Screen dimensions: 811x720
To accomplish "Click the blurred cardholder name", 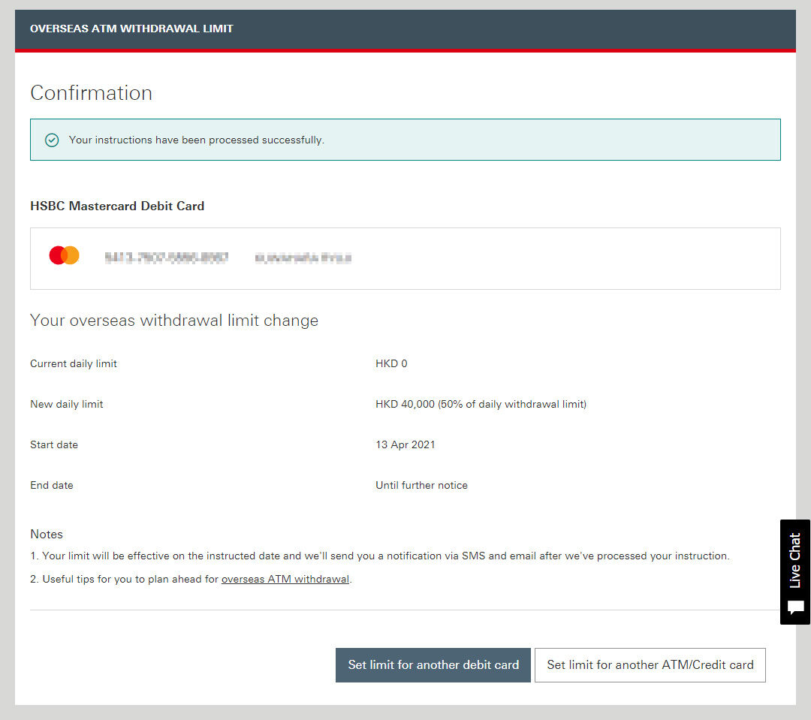I will pos(303,258).
